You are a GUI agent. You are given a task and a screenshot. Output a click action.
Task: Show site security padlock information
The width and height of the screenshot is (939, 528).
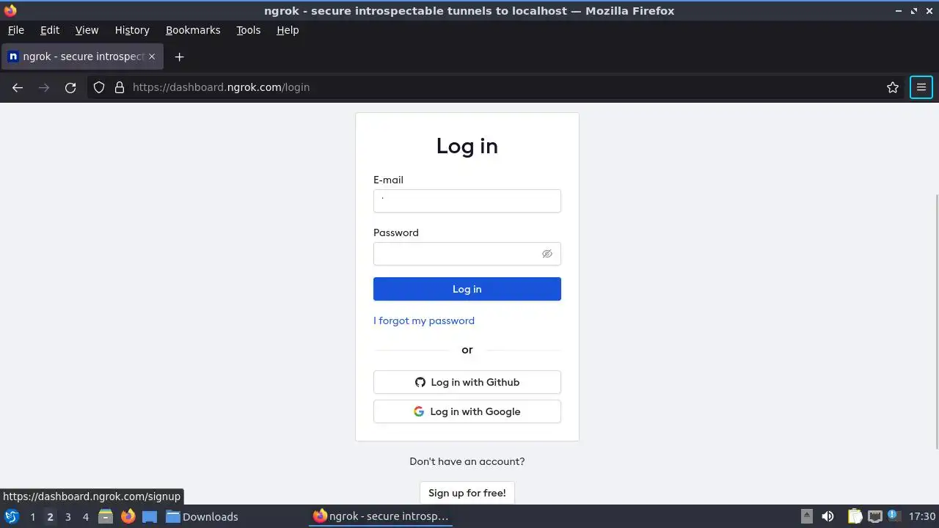click(120, 87)
